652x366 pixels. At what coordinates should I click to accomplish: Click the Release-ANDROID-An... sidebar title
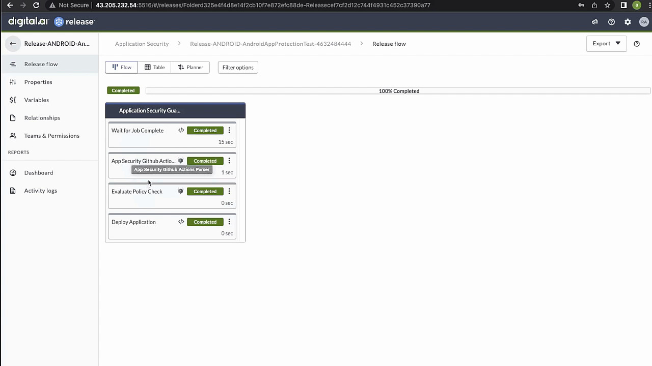click(x=57, y=44)
